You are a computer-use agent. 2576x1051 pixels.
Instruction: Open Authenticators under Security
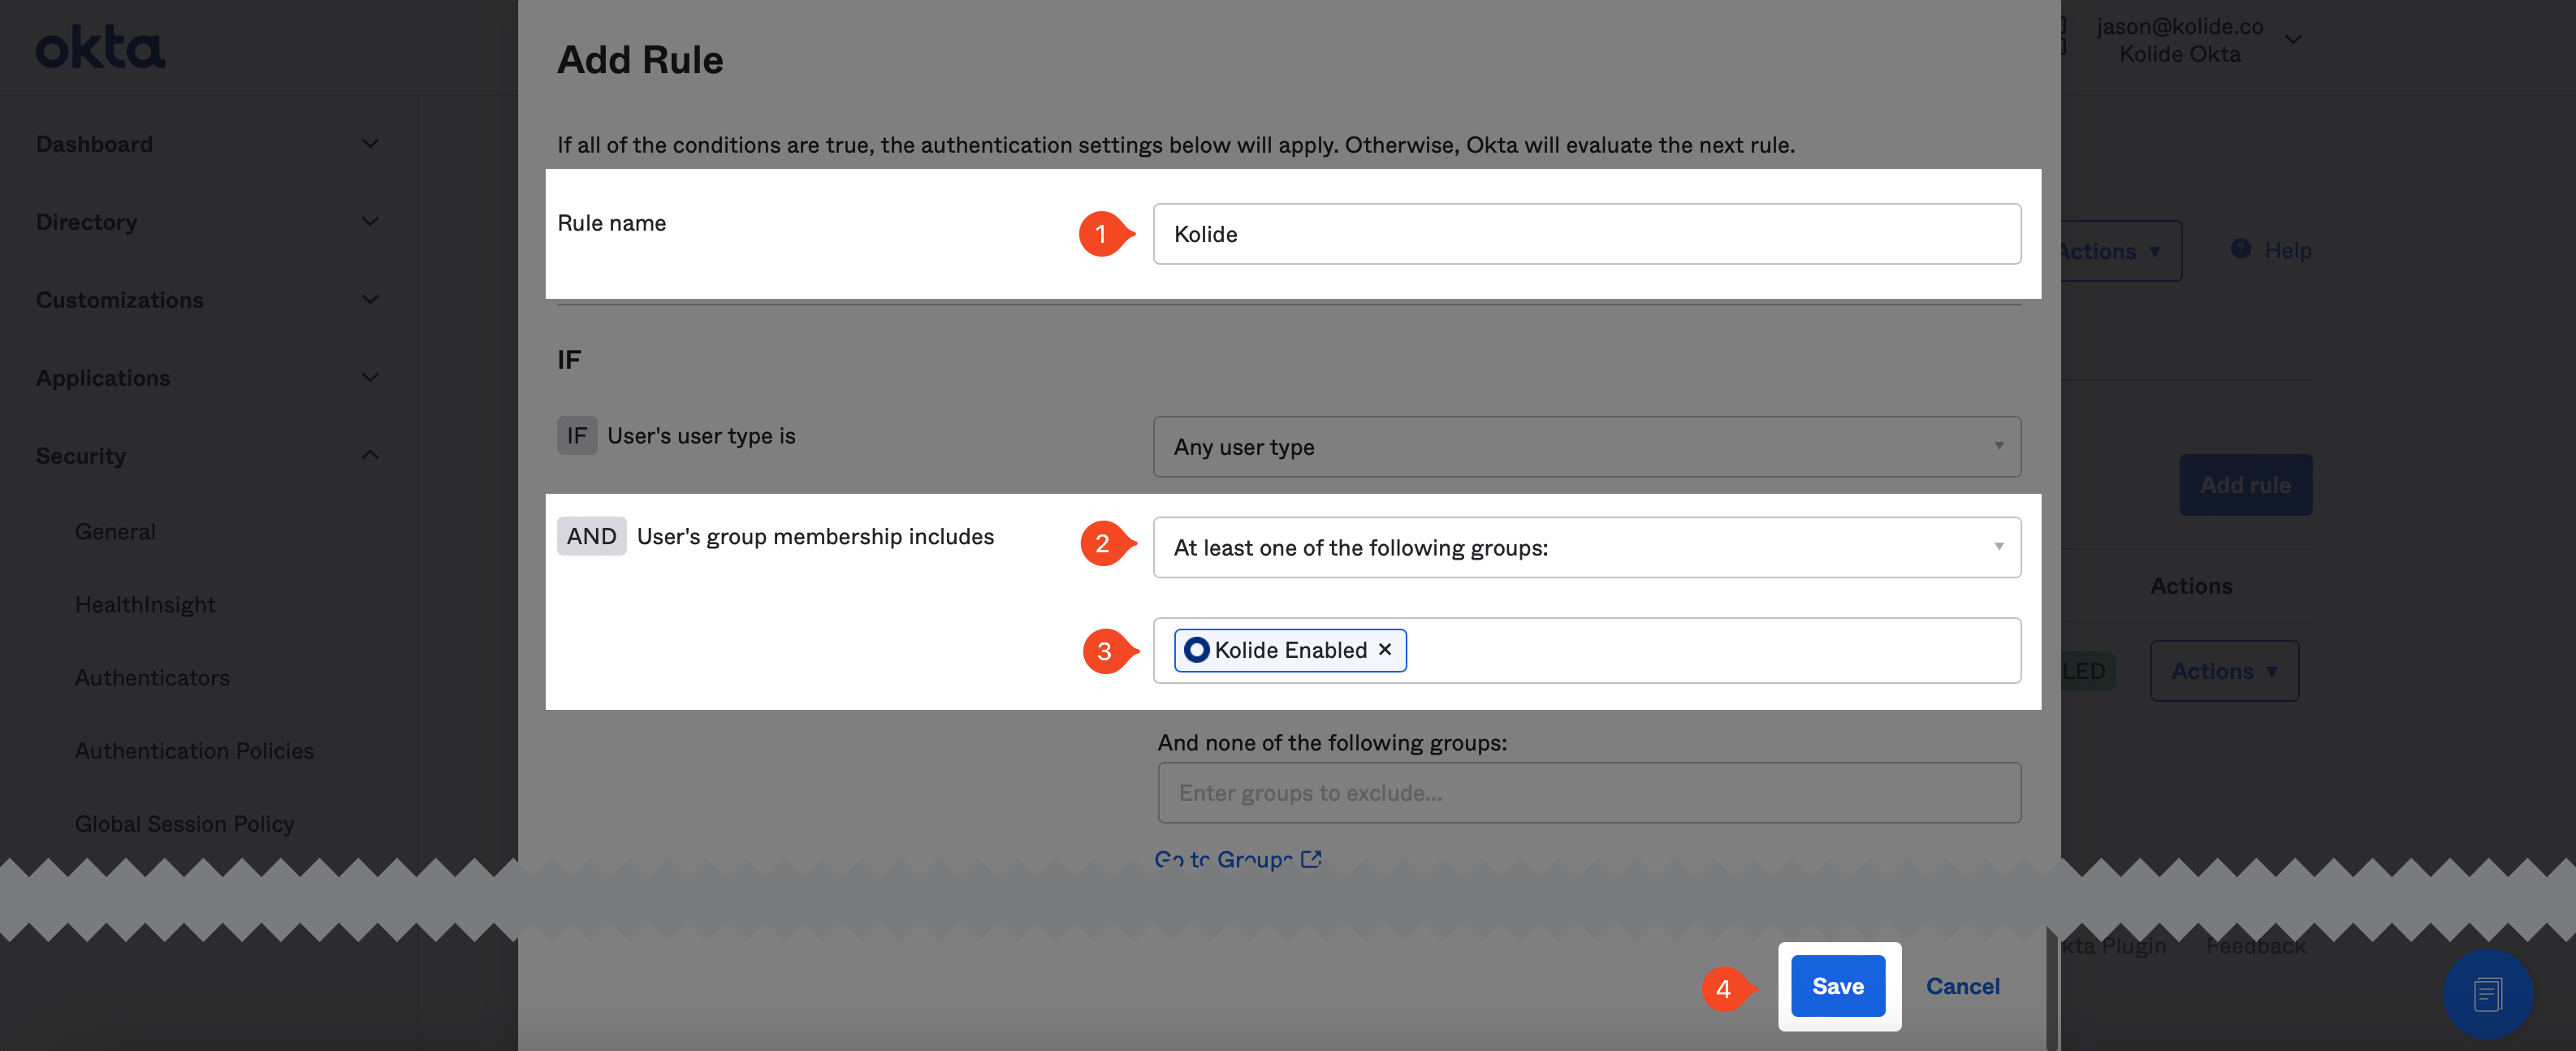(x=152, y=677)
